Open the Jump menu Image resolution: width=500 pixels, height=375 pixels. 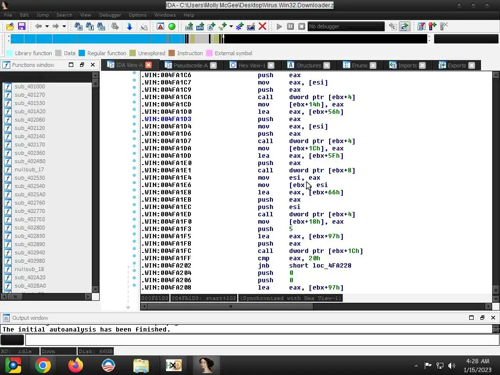click(42, 15)
